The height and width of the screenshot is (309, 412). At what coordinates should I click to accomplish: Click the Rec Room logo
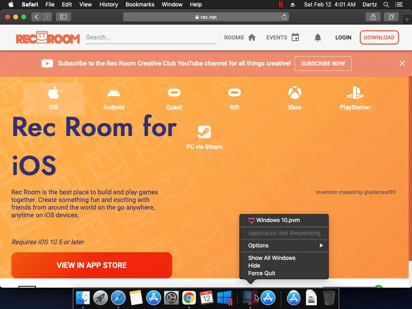click(x=47, y=37)
